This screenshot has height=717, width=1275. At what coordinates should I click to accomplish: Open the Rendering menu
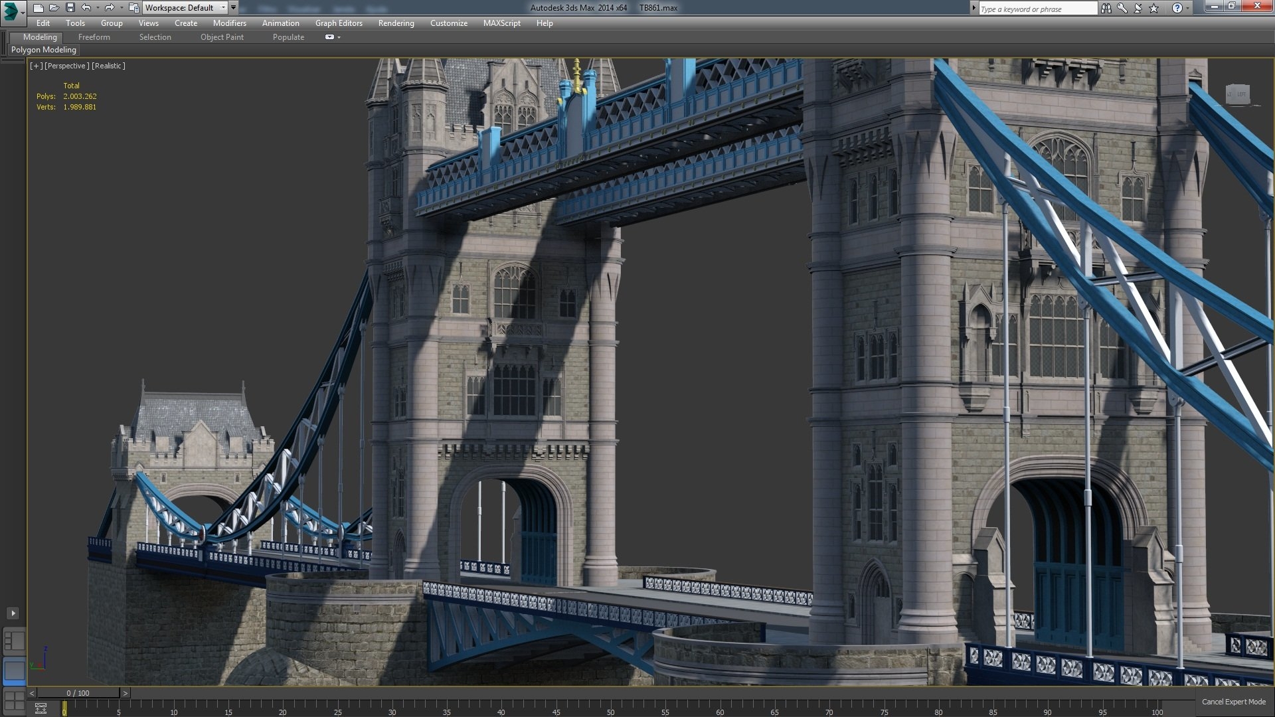tap(396, 23)
